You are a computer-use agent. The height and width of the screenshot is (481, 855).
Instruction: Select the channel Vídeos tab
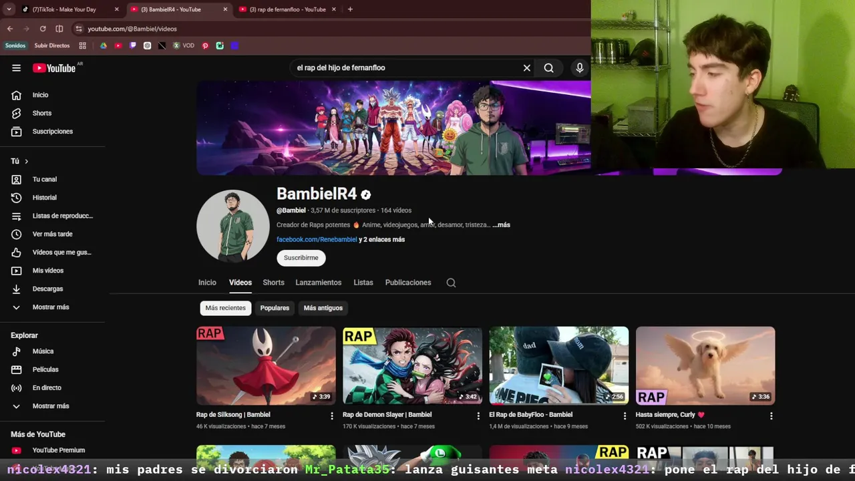(240, 283)
